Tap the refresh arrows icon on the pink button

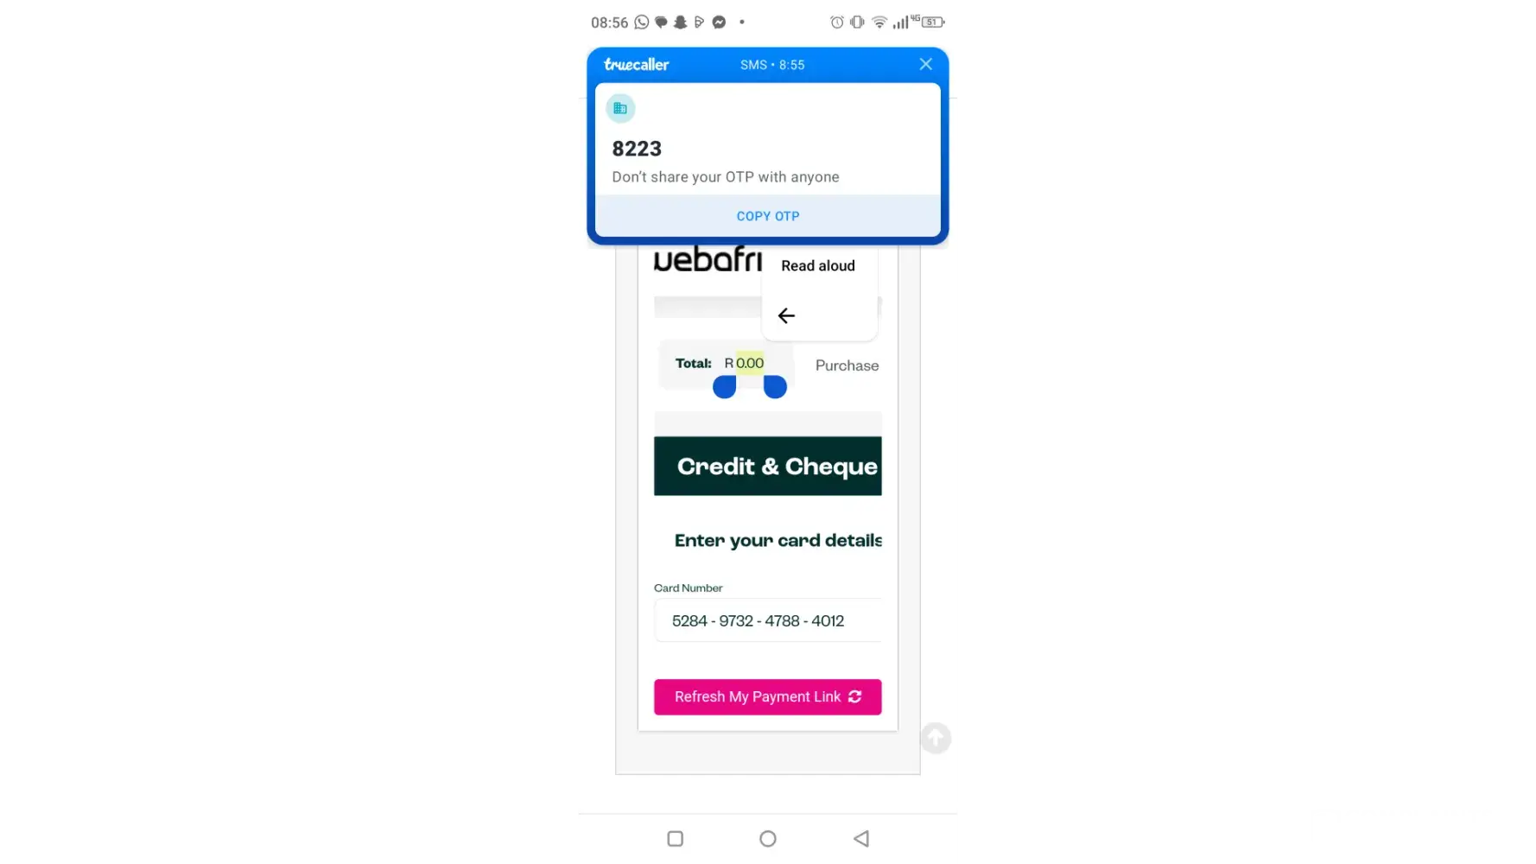tap(854, 696)
